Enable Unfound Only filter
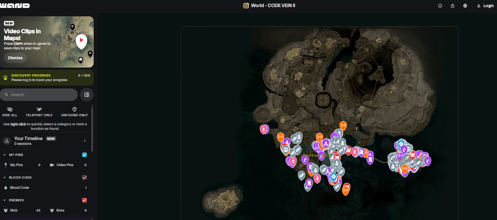Image resolution: width=497 pixels, height=220 pixels. 74,112
